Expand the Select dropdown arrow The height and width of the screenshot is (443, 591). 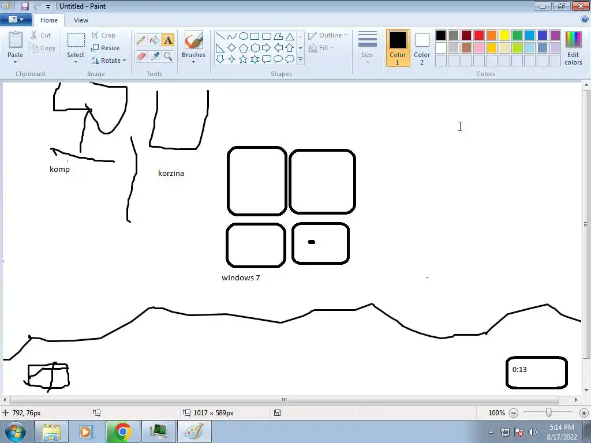[x=76, y=62]
